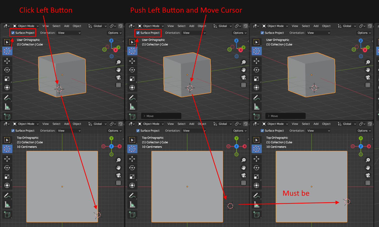Click Add Cube tool in bottom-right viewport
This screenshot has height=227, width=379.
[256, 215]
